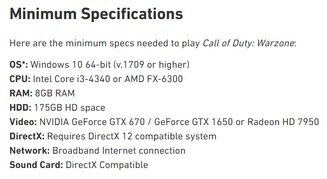
Task: Click the bold HDD label
Action: click(21, 108)
